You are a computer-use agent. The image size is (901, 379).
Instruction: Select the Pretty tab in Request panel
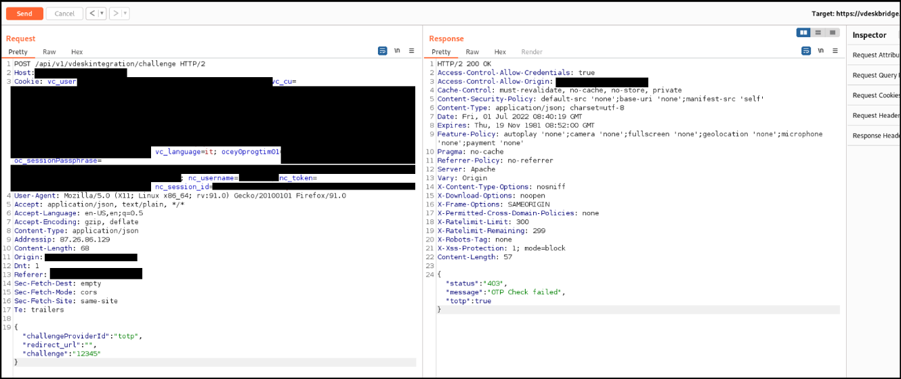pos(18,52)
